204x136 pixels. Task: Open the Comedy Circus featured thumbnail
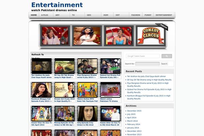[x=151, y=36]
